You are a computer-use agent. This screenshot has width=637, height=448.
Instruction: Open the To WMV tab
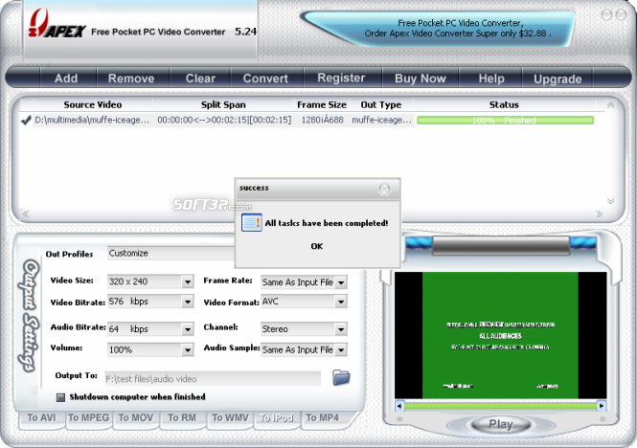(230, 418)
